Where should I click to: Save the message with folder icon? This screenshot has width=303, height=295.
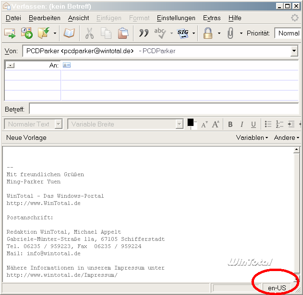(x=44, y=33)
